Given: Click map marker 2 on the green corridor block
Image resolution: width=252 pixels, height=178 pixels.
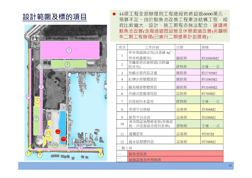Looking at the screenshot, I should click(x=67, y=64).
